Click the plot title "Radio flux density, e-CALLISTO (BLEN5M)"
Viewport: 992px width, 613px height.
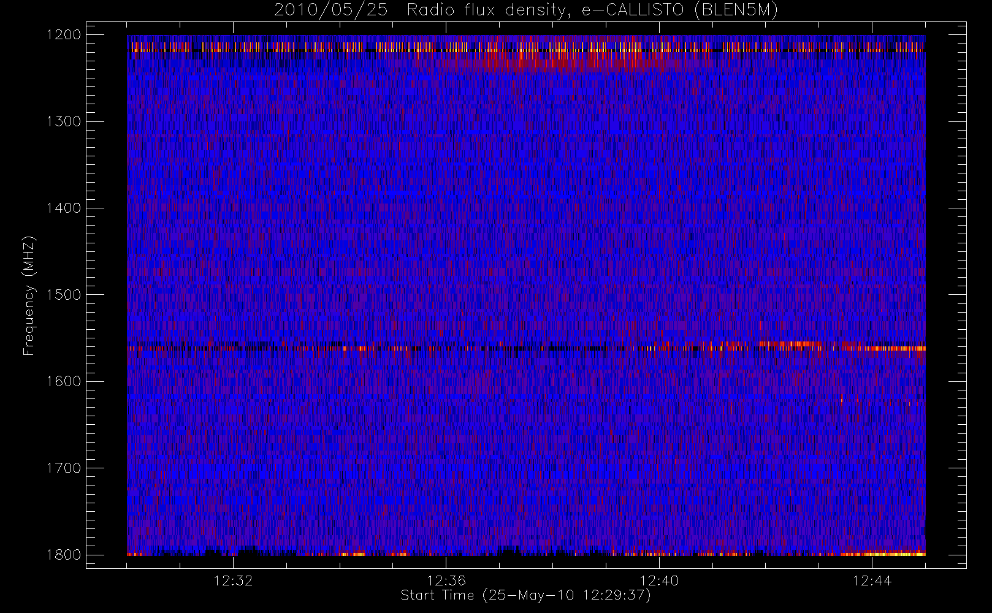click(592, 10)
